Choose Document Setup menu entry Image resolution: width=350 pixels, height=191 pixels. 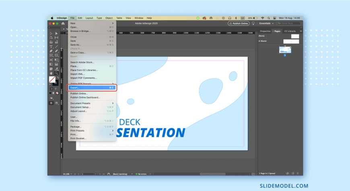click(92, 107)
